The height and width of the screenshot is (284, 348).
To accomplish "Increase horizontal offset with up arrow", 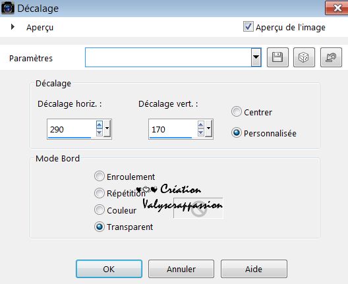I will tap(100, 125).
